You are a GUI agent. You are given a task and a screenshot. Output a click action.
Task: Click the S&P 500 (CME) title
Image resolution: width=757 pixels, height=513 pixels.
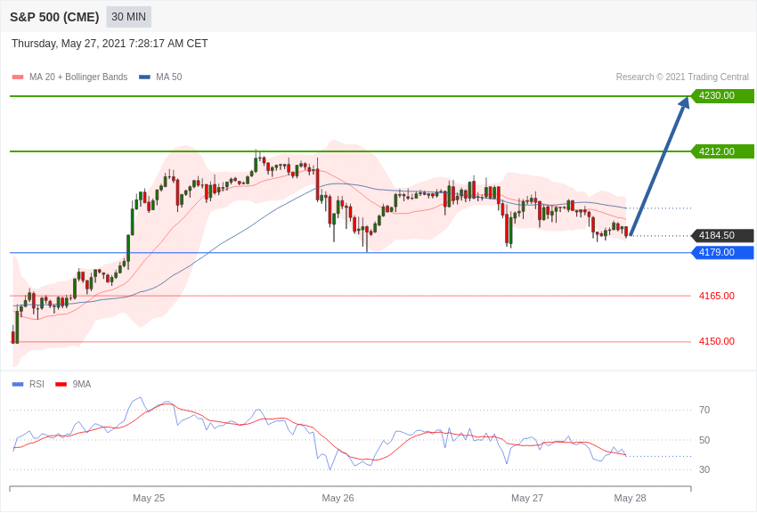click(54, 17)
